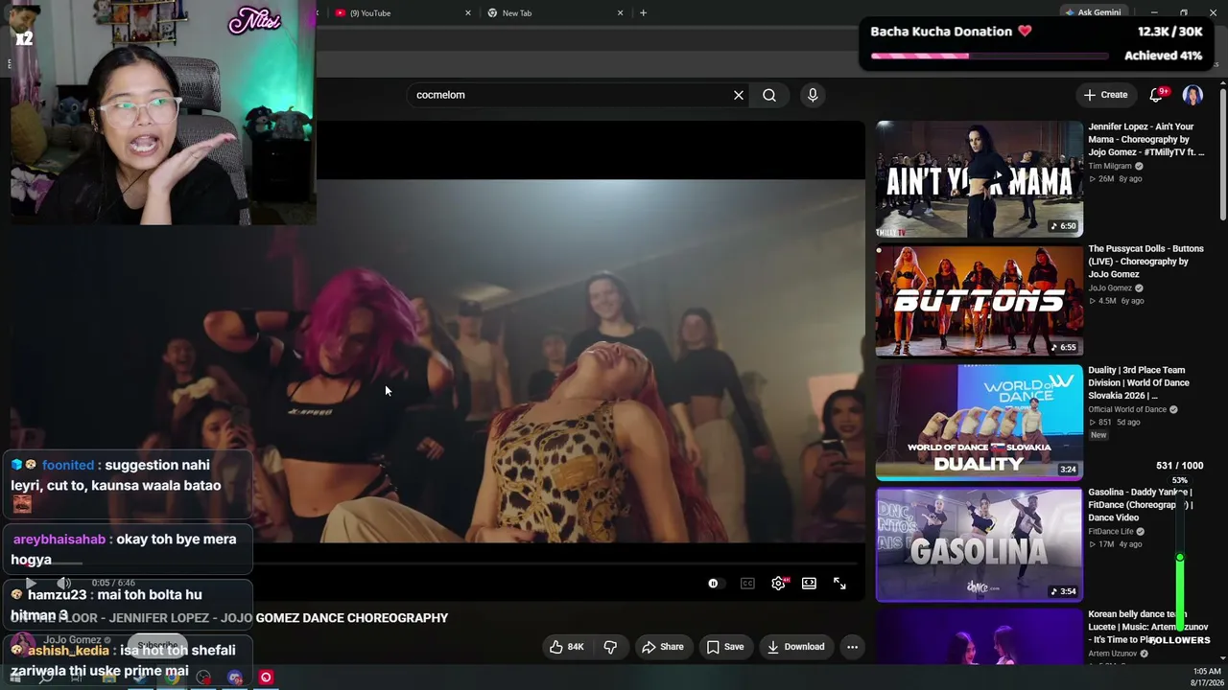Visit the JoJo Gomez channel in sidebar
Viewport: 1228px width, 690px height.
(1110, 288)
